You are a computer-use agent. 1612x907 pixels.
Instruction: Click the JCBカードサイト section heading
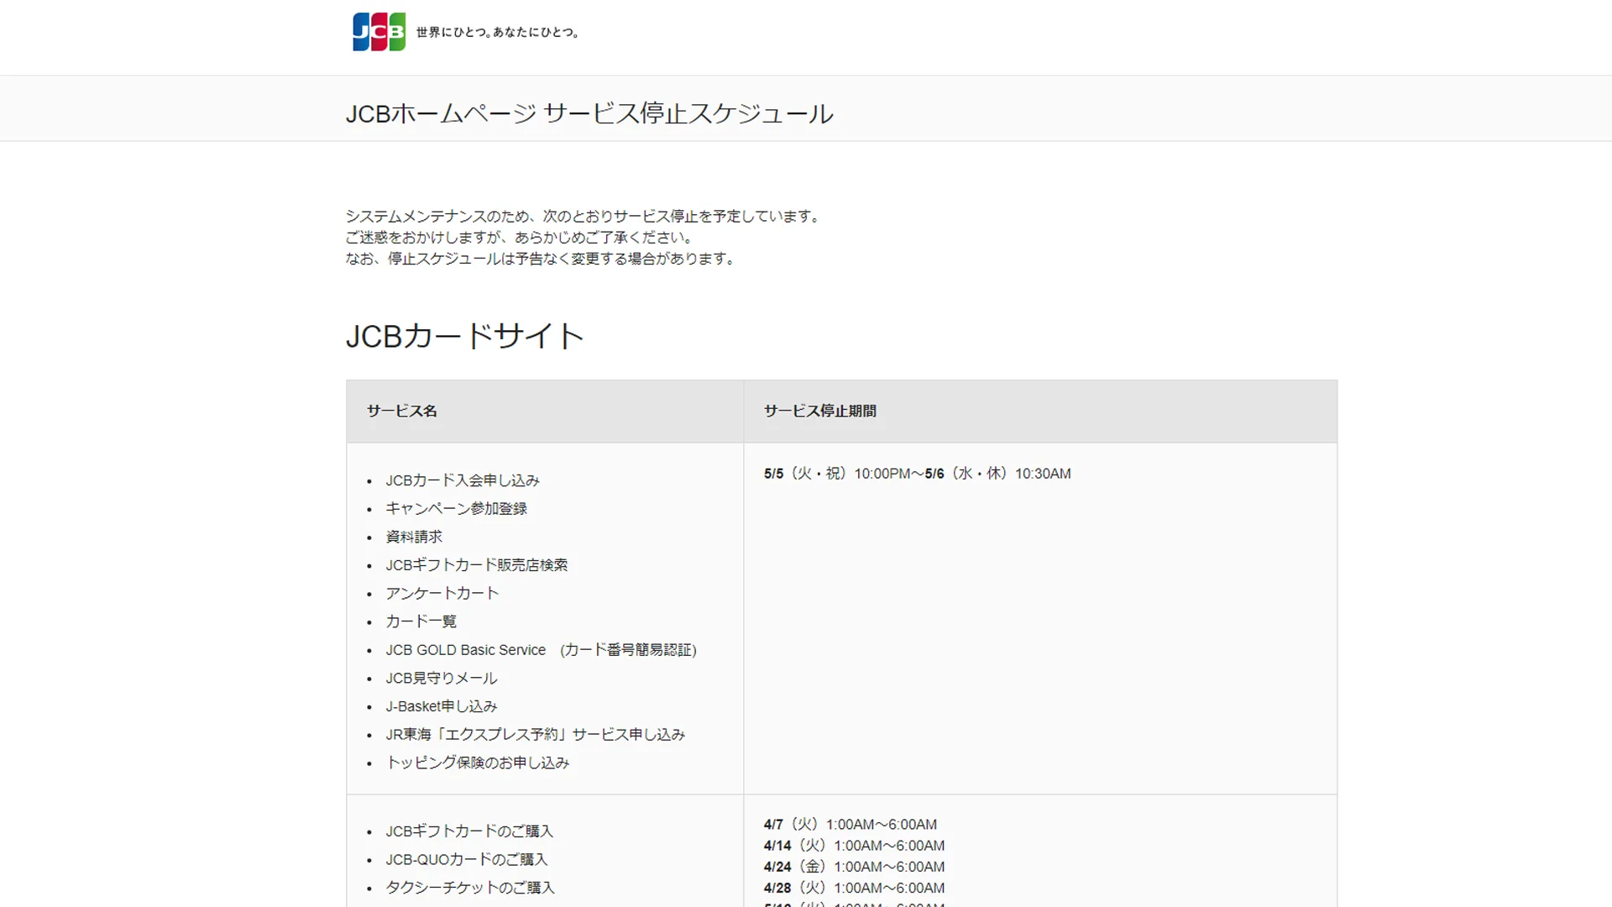pyautogui.click(x=465, y=336)
